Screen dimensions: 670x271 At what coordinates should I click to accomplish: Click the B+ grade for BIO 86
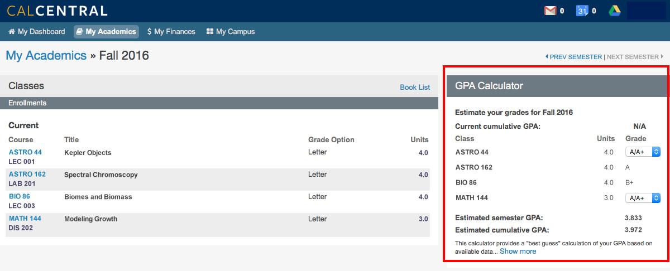coord(630,182)
